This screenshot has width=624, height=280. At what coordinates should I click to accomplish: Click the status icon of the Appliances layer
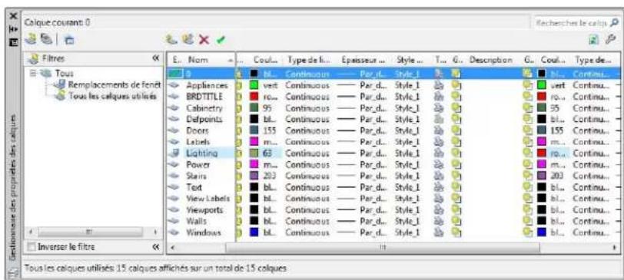tap(174, 85)
